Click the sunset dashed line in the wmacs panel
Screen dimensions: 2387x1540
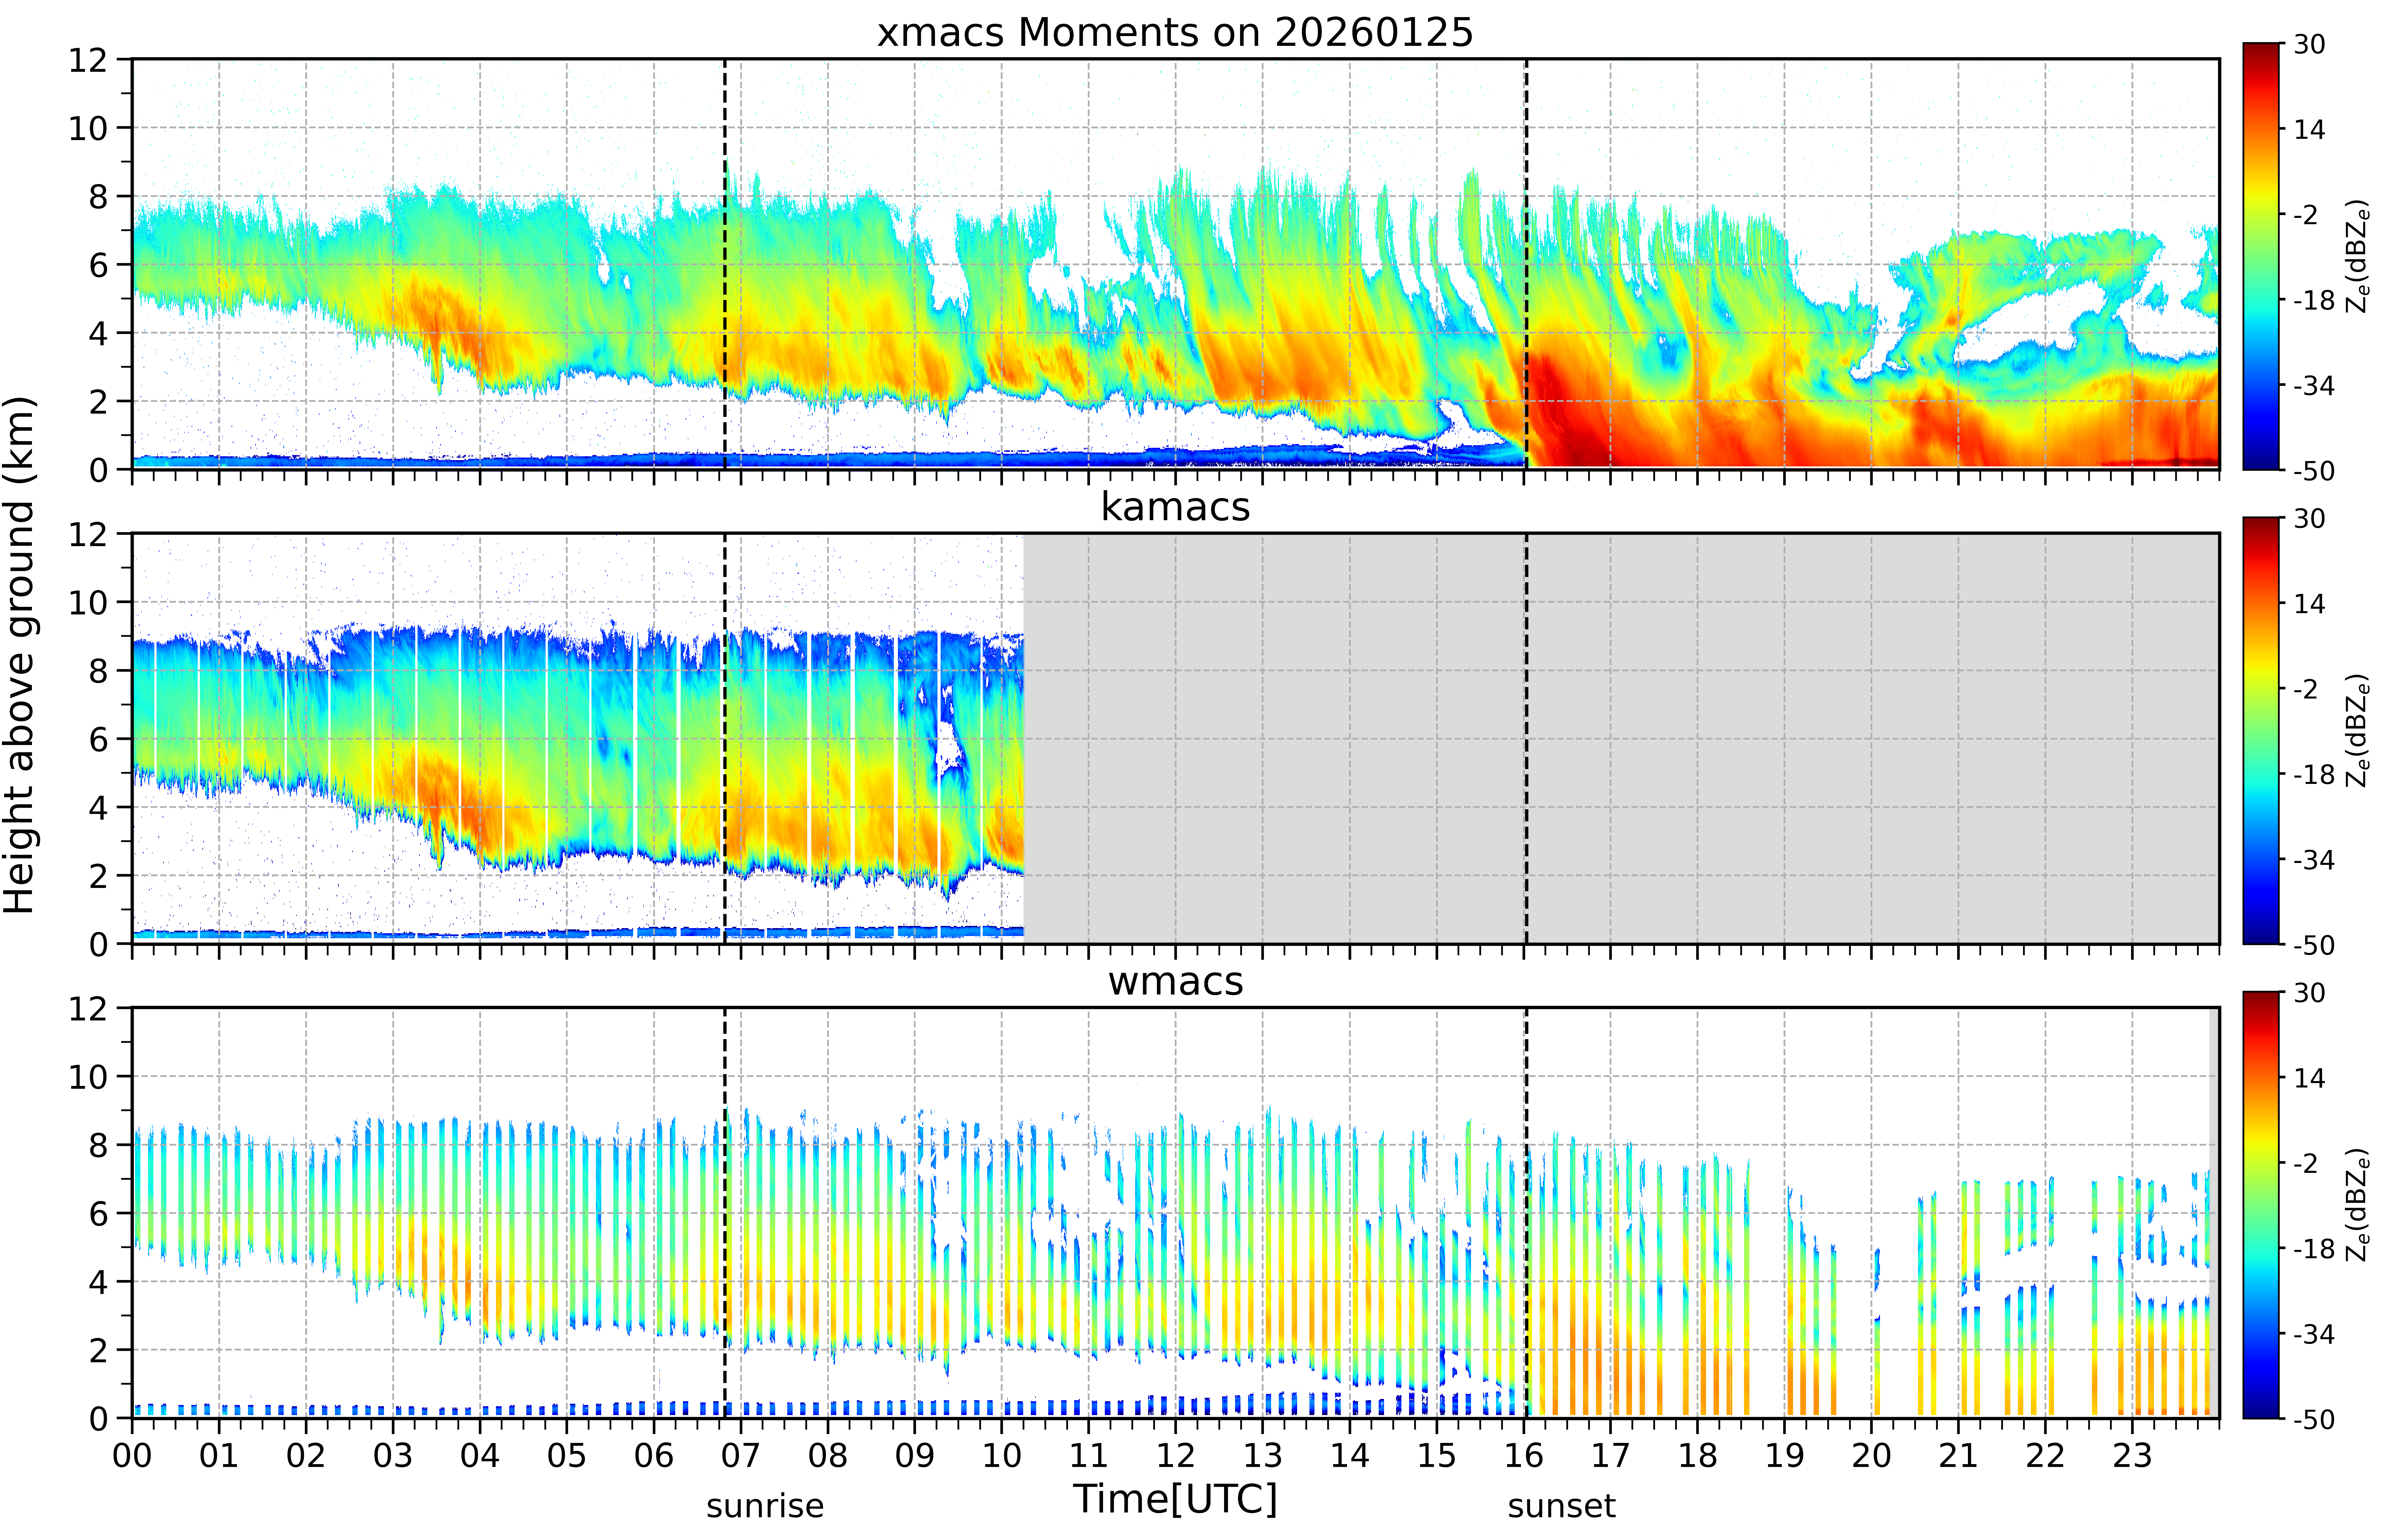[x=1526, y=1213]
